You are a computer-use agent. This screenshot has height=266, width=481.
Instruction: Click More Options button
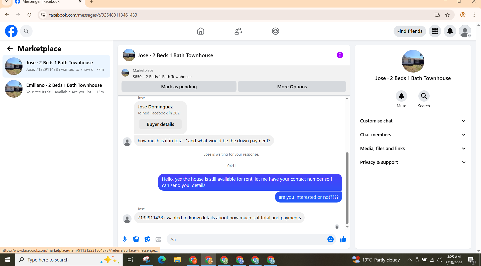pos(292,87)
